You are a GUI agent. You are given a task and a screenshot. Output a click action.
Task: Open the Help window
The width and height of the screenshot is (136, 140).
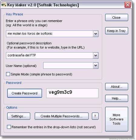(x=117, y=98)
